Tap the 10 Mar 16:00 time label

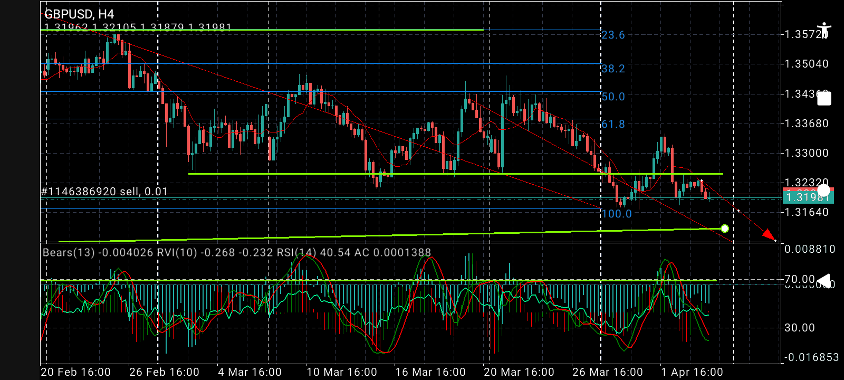point(342,372)
